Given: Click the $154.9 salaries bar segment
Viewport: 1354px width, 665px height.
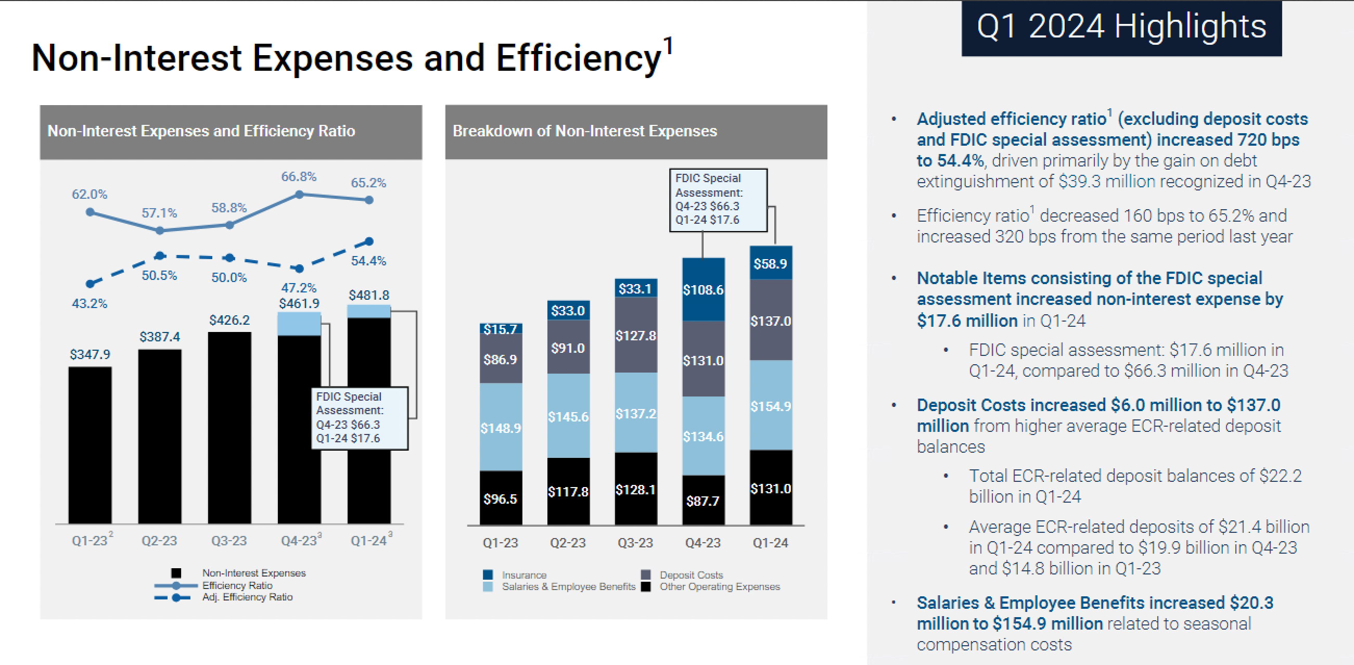Looking at the screenshot, I should tap(771, 405).
